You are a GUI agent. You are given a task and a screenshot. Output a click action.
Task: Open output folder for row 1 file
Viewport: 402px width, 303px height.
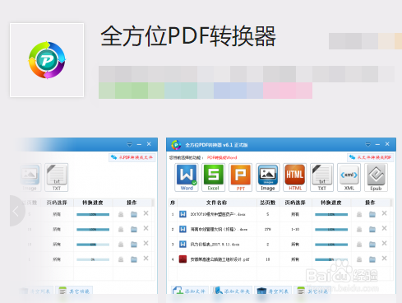click(372, 214)
